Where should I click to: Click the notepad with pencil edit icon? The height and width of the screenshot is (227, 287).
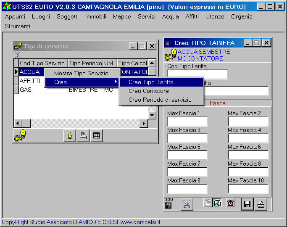217,203
